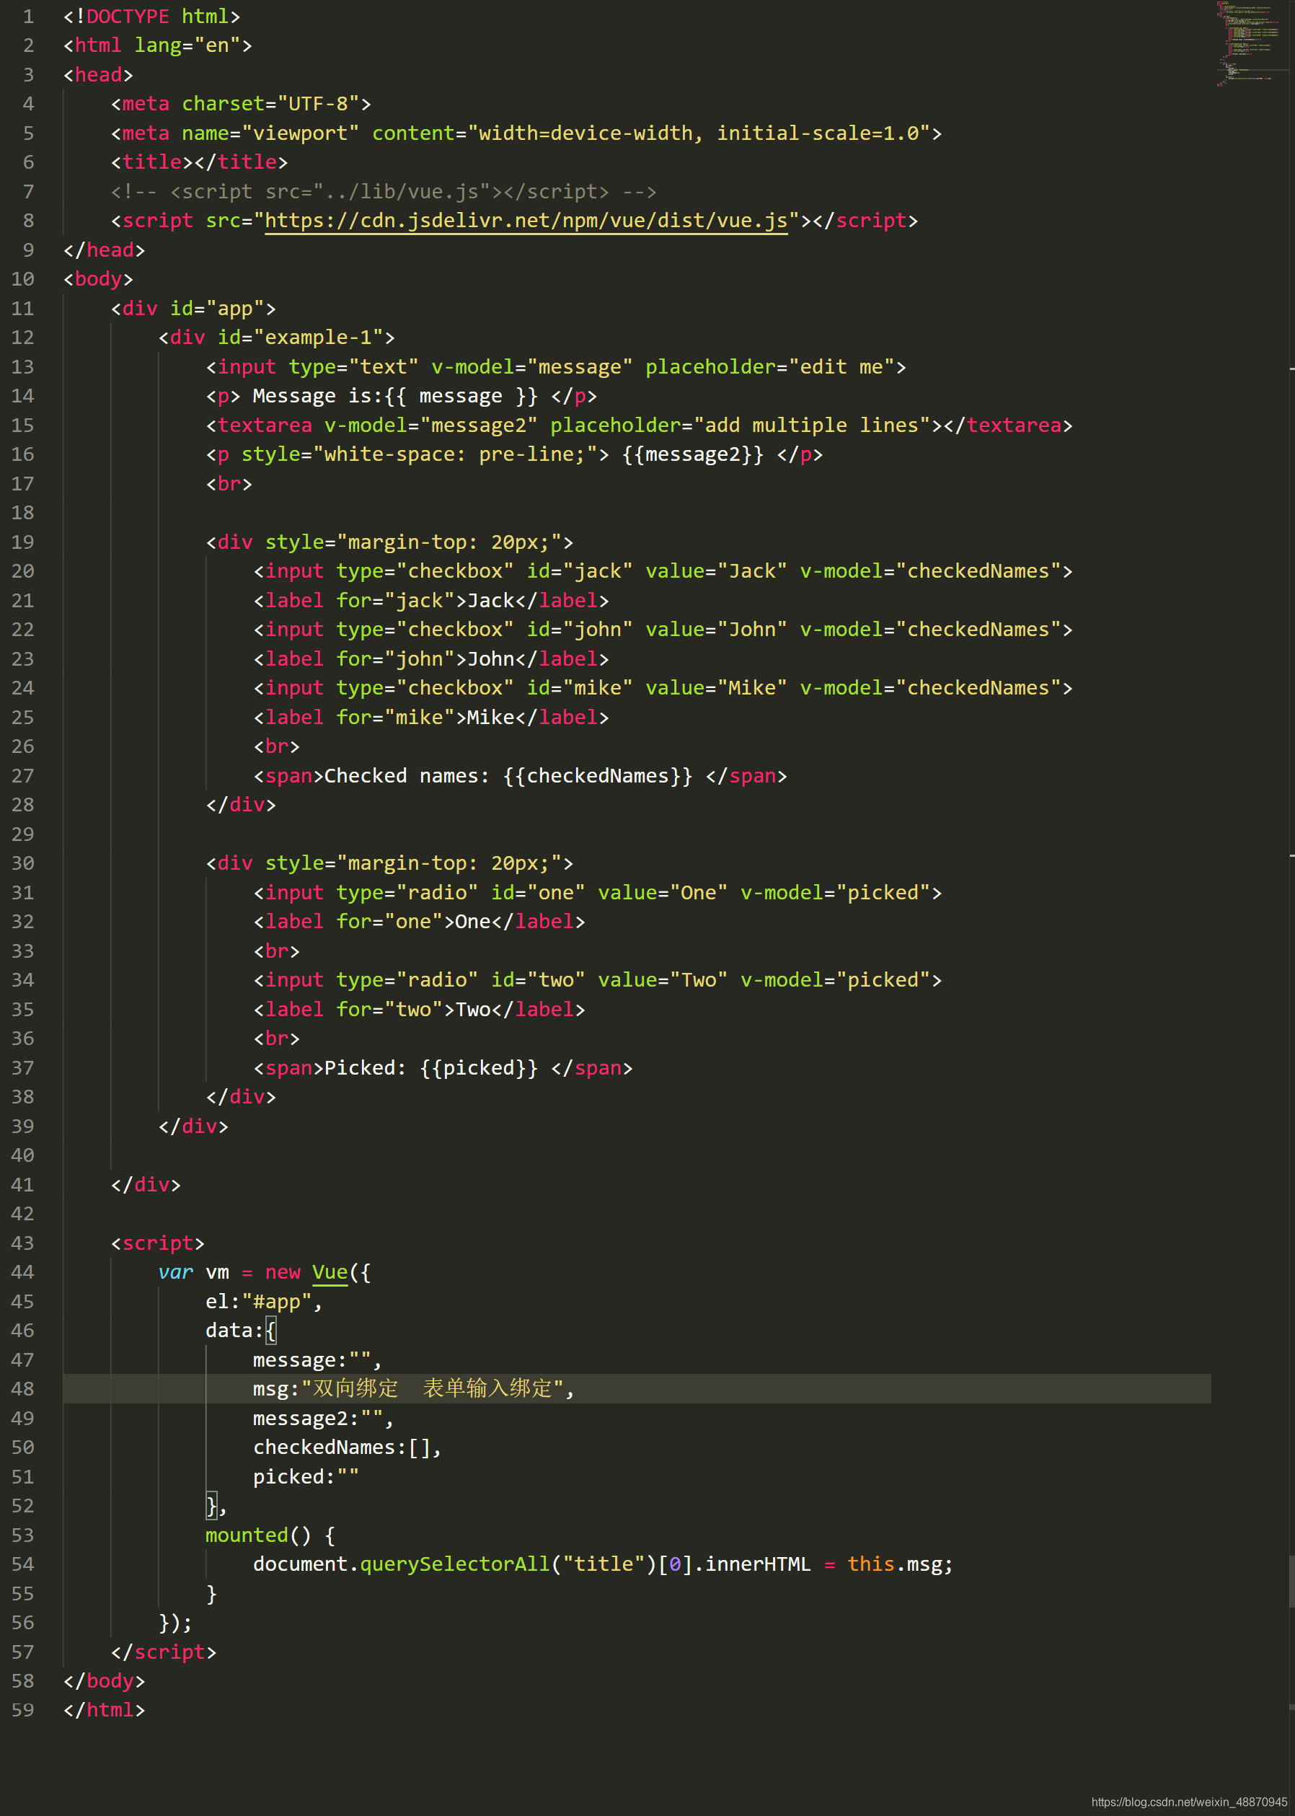
Task: Click line number 59 in the gutter
Action: click(22, 1710)
